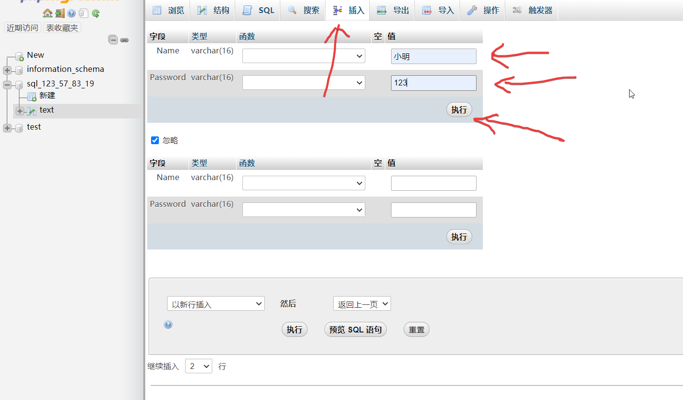This screenshot has height=400, width=683.
Task: Expand the test database node
Action: [7, 128]
